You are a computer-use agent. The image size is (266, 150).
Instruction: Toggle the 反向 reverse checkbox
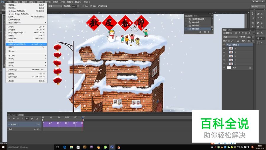83,6
